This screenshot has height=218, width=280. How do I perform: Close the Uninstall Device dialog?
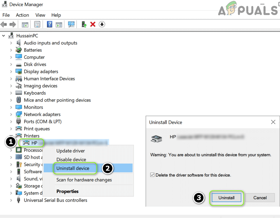[x=273, y=122]
